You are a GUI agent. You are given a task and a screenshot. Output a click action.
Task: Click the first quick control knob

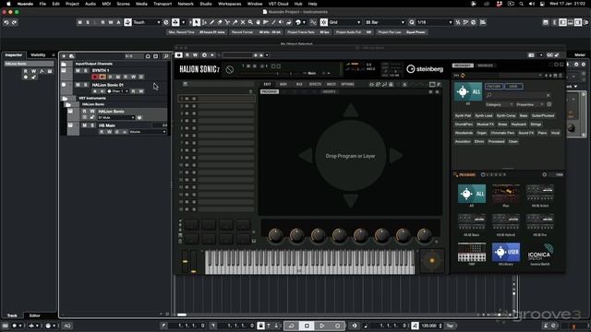pos(275,235)
